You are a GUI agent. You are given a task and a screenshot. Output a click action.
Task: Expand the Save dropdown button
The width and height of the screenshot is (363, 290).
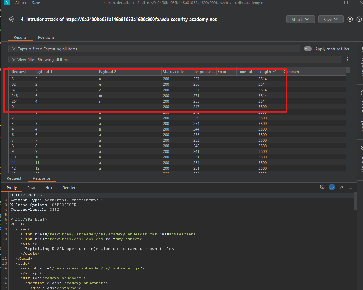point(331,20)
